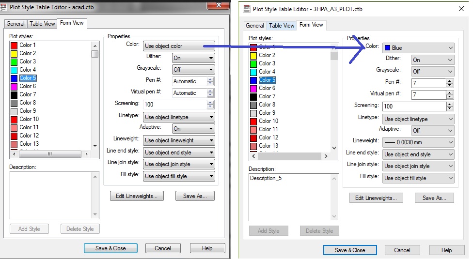This screenshot has width=473, height=259.
Task: Switch to General tab in acad.ctb window
Action: pyautogui.click(x=16, y=24)
